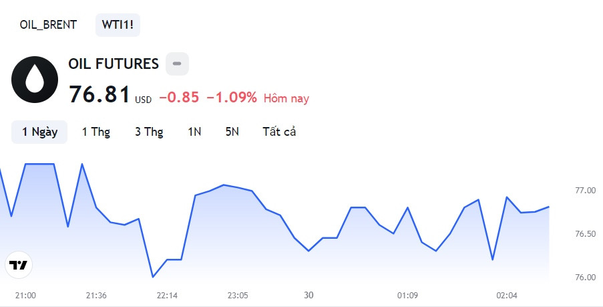Show the 1N yearly range
The height and width of the screenshot is (307, 603).
point(194,132)
